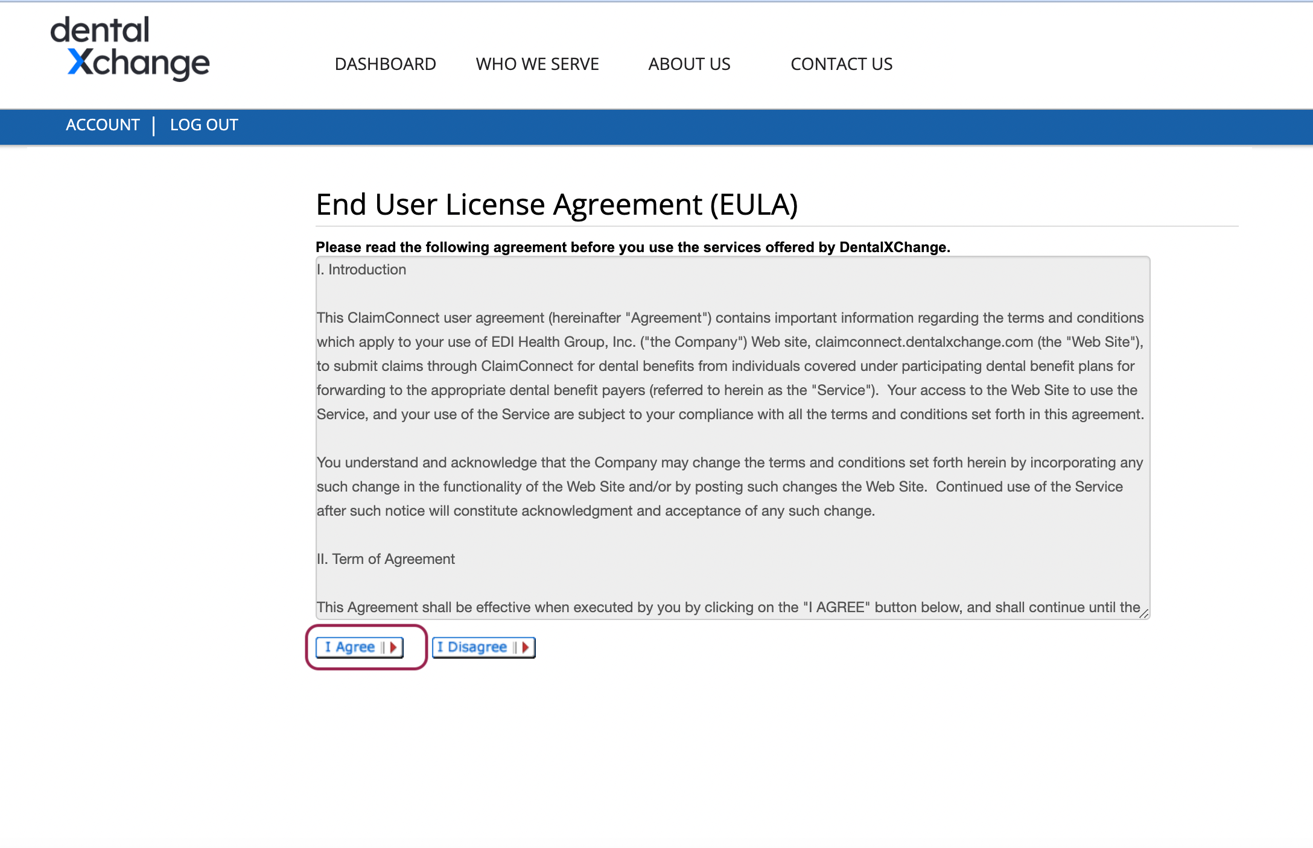1313x848 pixels.
Task: Click the LOG OUT link
Action: tap(204, 125)
